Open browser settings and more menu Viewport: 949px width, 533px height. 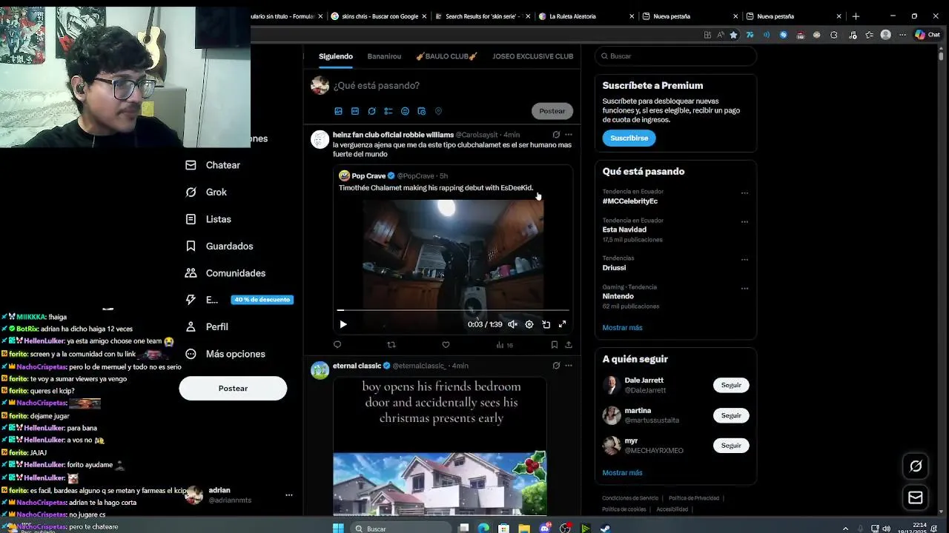click(x=902, y=35)
